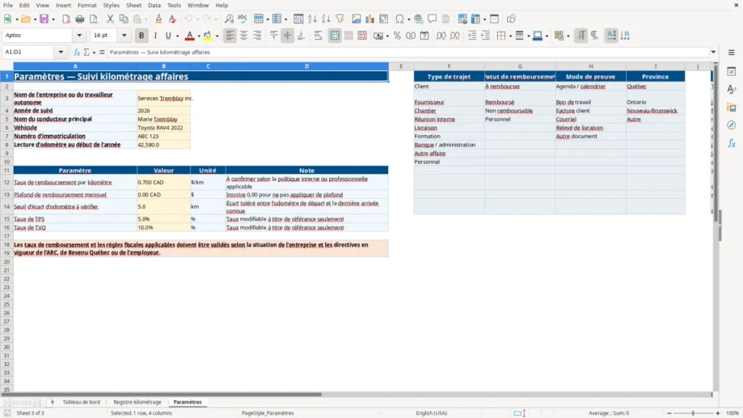Toggle bold formatting
The width and height of the screenshot is (743, 418).
(x=141, y=36)
